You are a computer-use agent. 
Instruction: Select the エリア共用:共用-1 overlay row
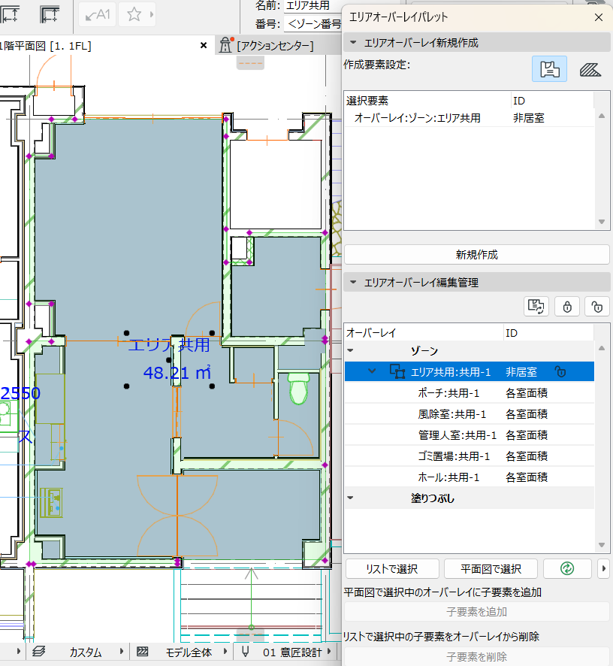tap(469, 372)
